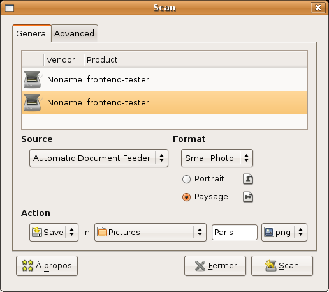Click the png image format icon
The width and height of the screenshot is (329, 292).
tap(269, 232)
